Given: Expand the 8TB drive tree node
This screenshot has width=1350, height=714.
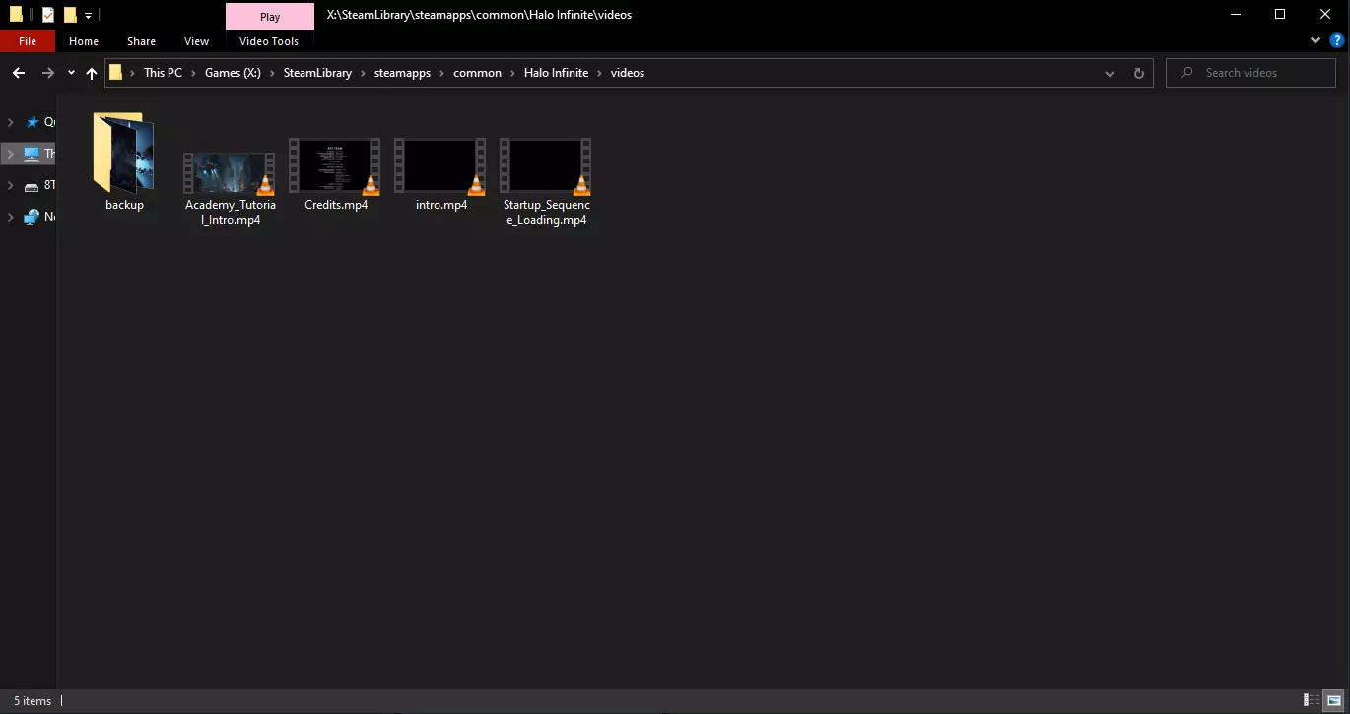Looking at the screenshot, I should click(10, 185).
